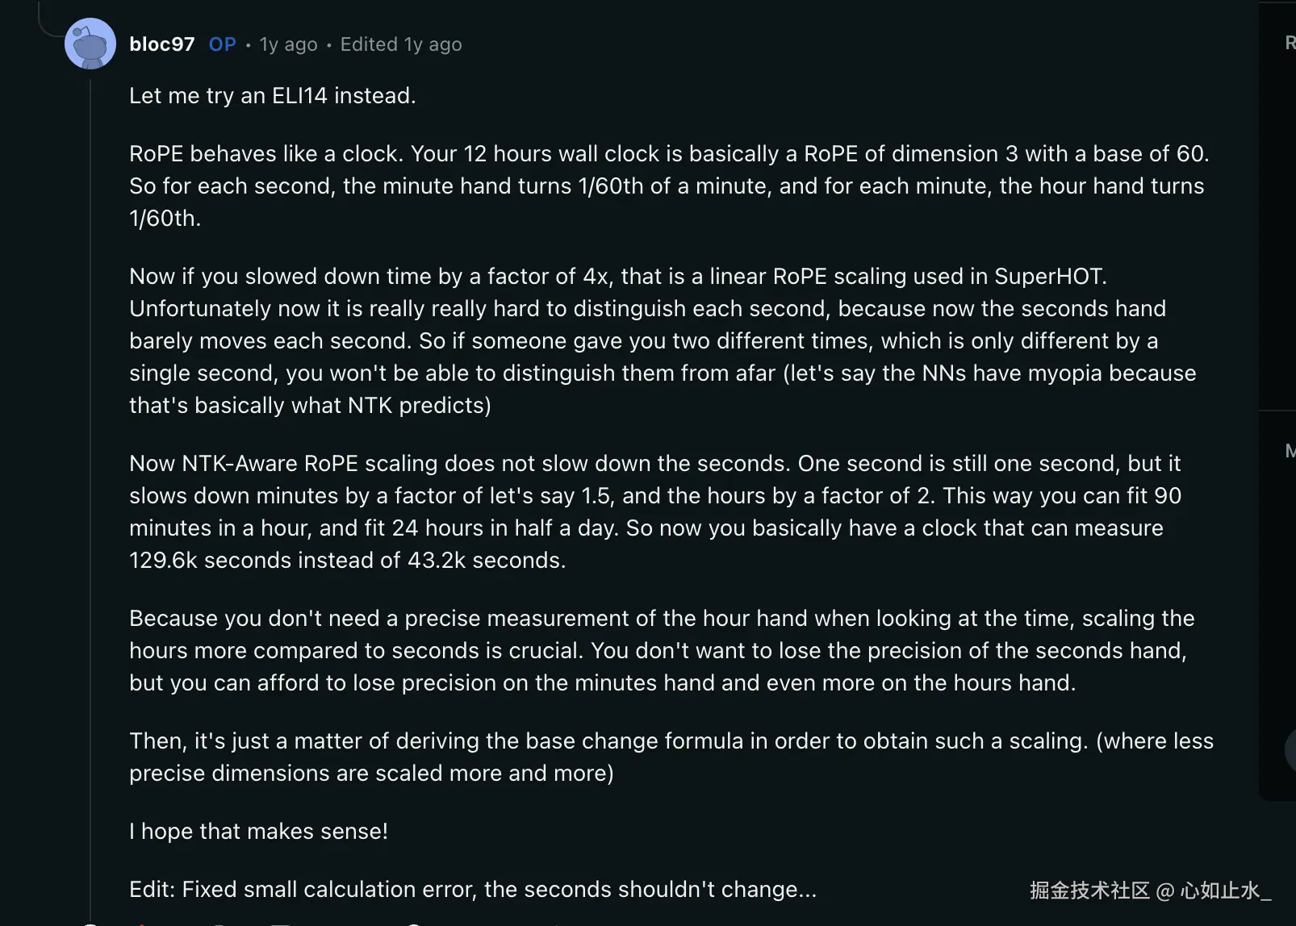
Task: Click the "Edited 1y ago" label
Action: click(x=401, y=44)
